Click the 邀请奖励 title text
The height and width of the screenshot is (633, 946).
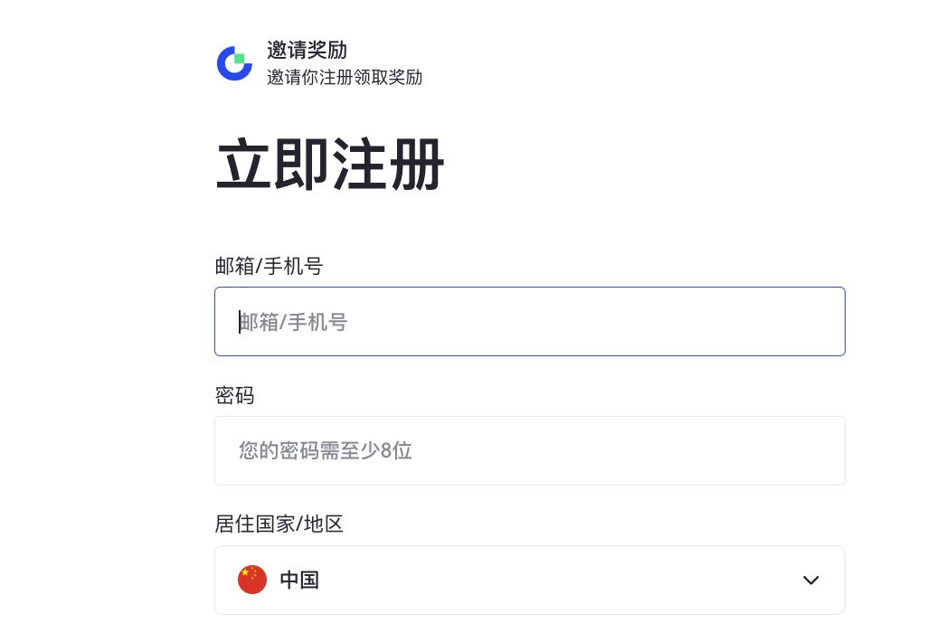[x=307, y=51]
